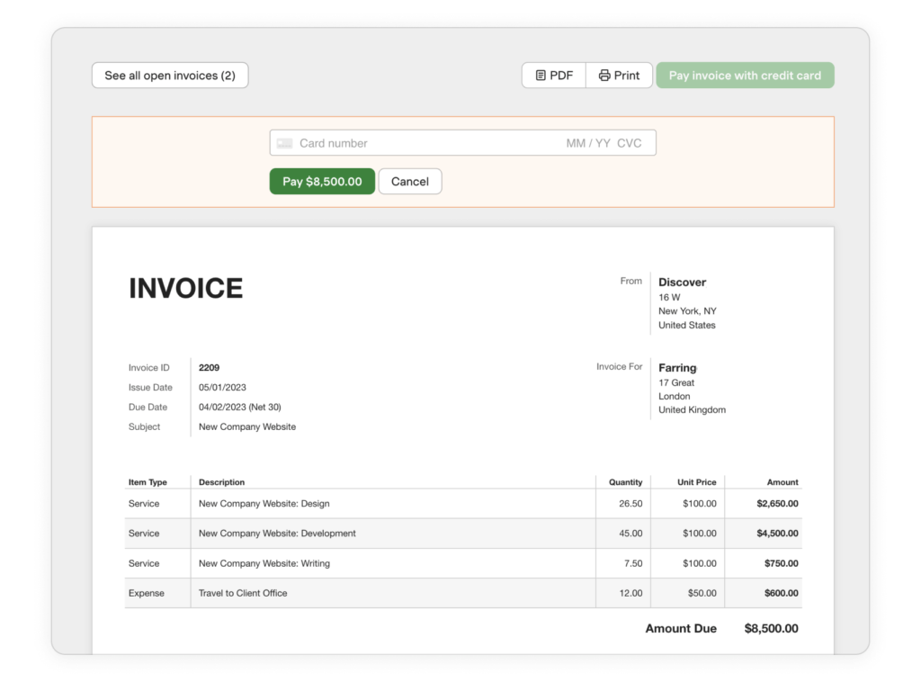
Task: Open the See all open invoices button
Action: [x=170, y=76]
